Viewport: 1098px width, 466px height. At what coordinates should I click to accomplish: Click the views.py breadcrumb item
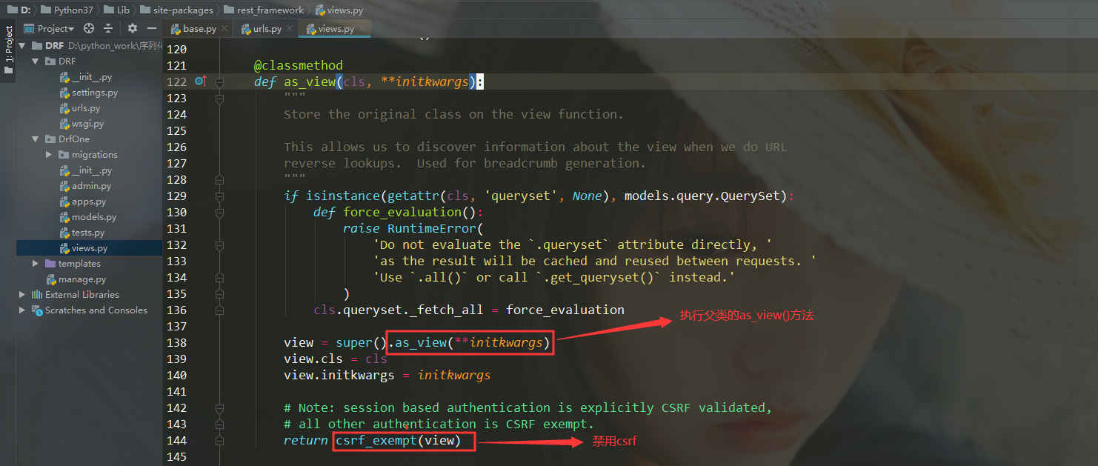click(339, 10)
